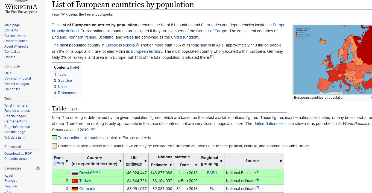Open reference 5 for Russia source

click(257, 172)
